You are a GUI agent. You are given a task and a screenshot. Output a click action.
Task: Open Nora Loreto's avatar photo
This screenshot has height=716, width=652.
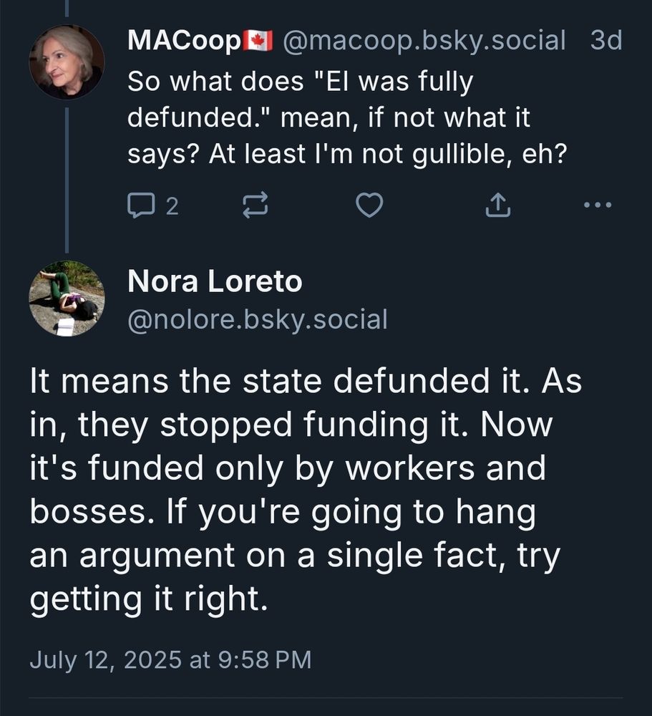point(67,299)
